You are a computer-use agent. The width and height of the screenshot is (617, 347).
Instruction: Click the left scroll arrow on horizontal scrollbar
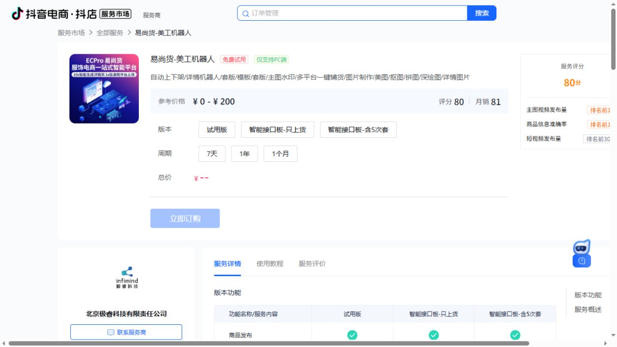[4, 343]
